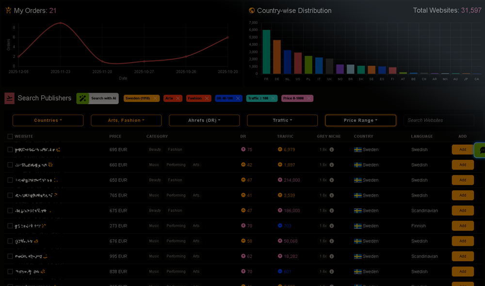
Task: Click the Price column header
Action: [x=115, y=136]
